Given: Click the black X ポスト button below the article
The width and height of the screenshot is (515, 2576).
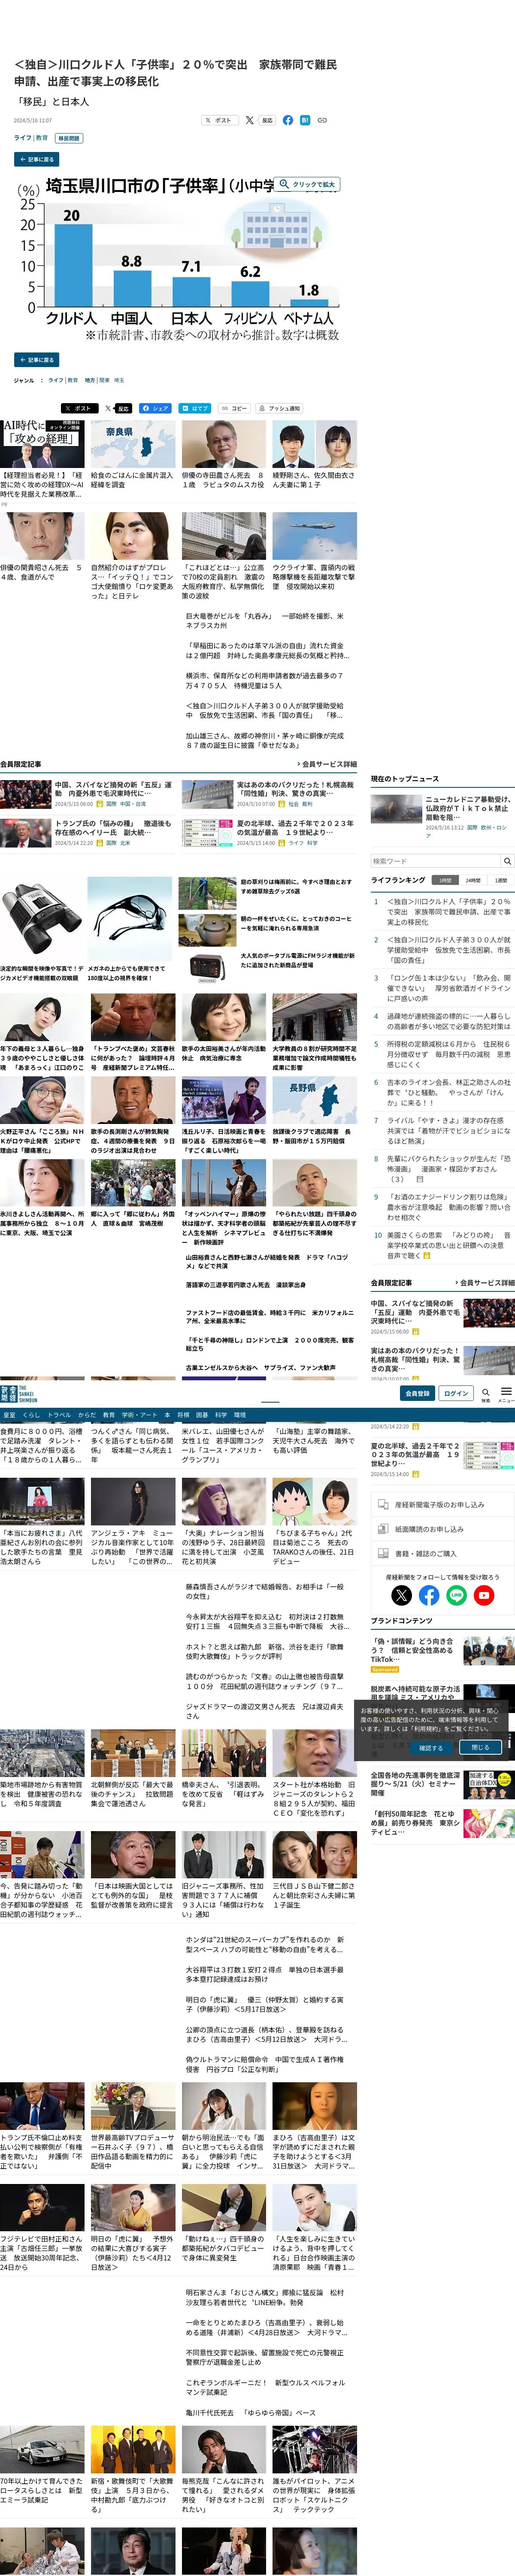Looking at the screenshot, I should (80, 408).
